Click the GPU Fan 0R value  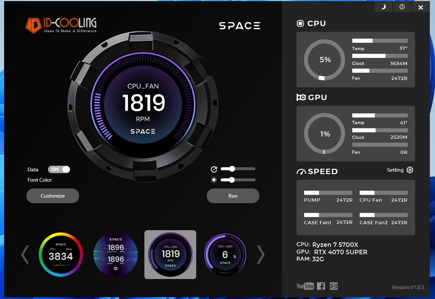point(404,152)
